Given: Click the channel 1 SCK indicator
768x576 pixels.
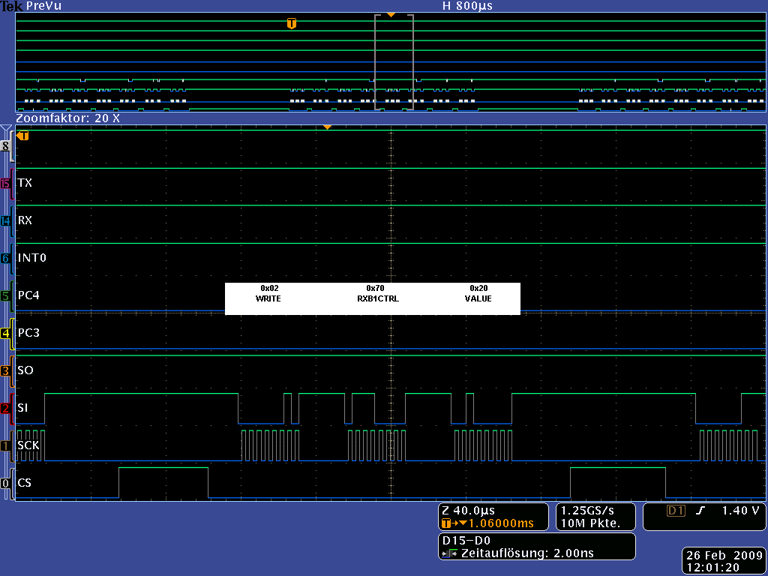Looking at the screenshot, I should click(x=6, y=445).
